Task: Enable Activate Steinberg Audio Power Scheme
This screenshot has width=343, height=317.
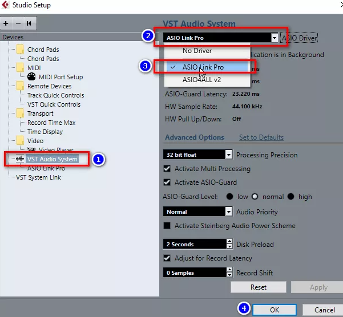Action: point(167,225)
